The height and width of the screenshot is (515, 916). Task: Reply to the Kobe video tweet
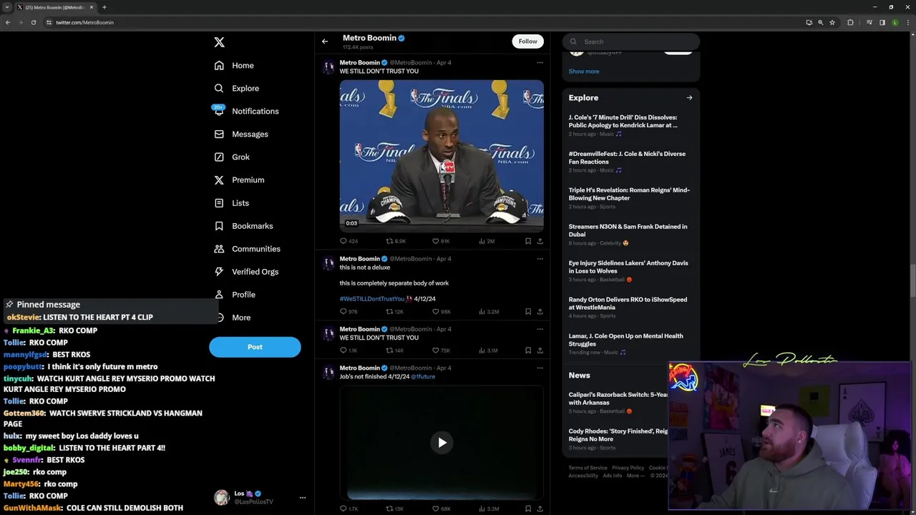tap(343, 241)
